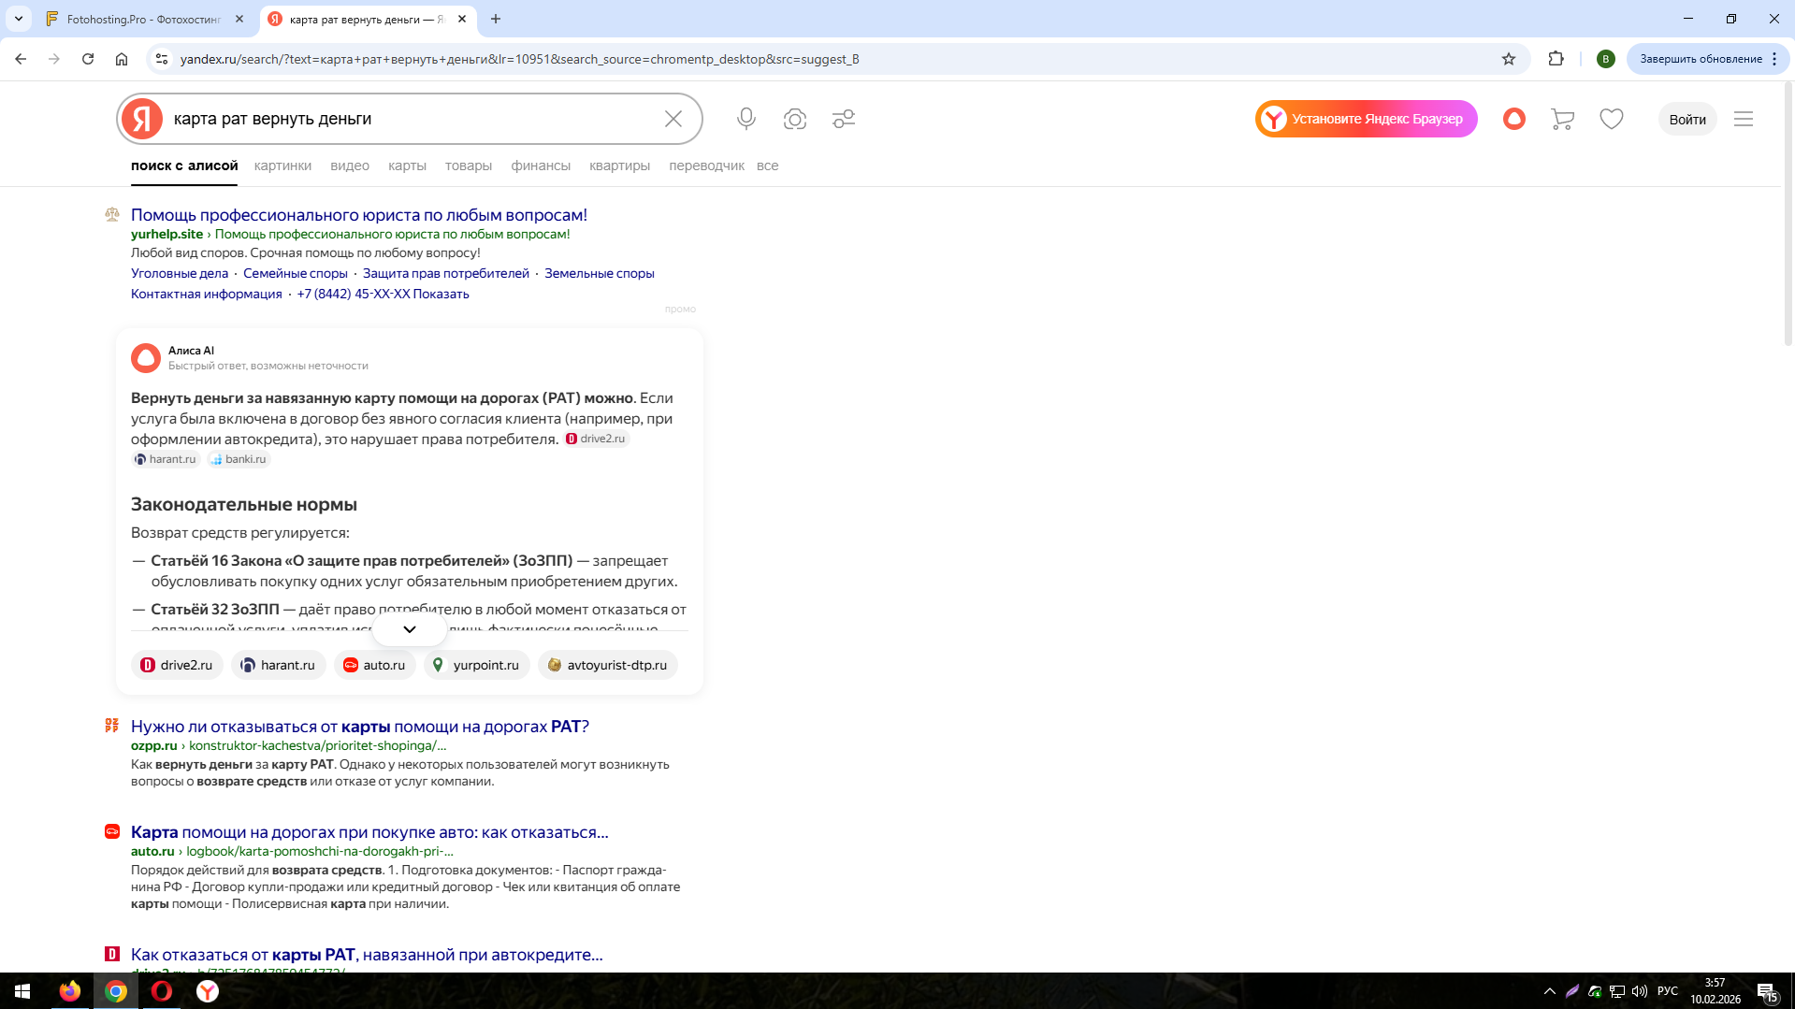The width and height of the screenshot is (1795, 1009).
Task: View site information icon in address bar
Action: (x=162, y=59)
